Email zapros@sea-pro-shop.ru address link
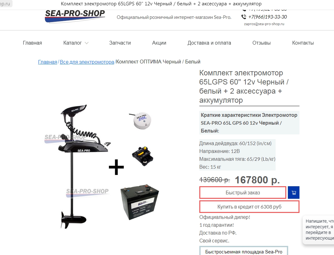 [x=264, y=24]
